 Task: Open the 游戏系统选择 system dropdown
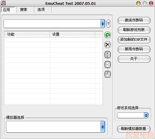tap(146, 115)
